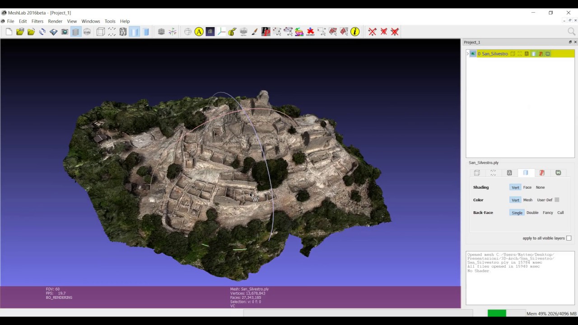Switch Back-Face mode to Double

pyautogui.click(x=532, y=212)
